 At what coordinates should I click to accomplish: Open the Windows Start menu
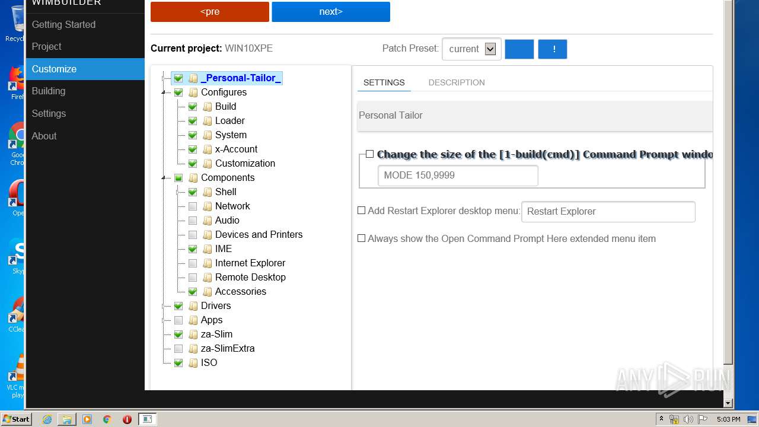pyautogui.click(x=16, y=419)
